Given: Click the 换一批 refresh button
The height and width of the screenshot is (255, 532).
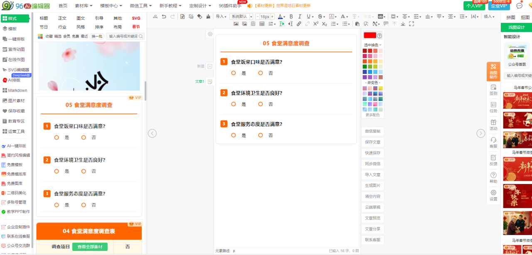Looking at the screenshot, I should tap(97, 36).
